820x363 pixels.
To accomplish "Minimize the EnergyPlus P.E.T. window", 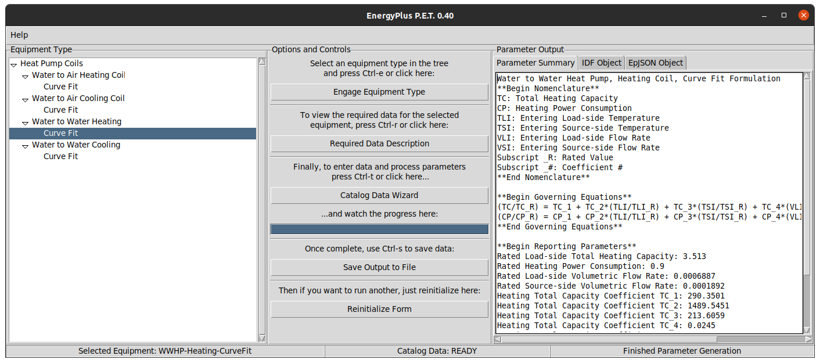I will (x=765, y=16).
